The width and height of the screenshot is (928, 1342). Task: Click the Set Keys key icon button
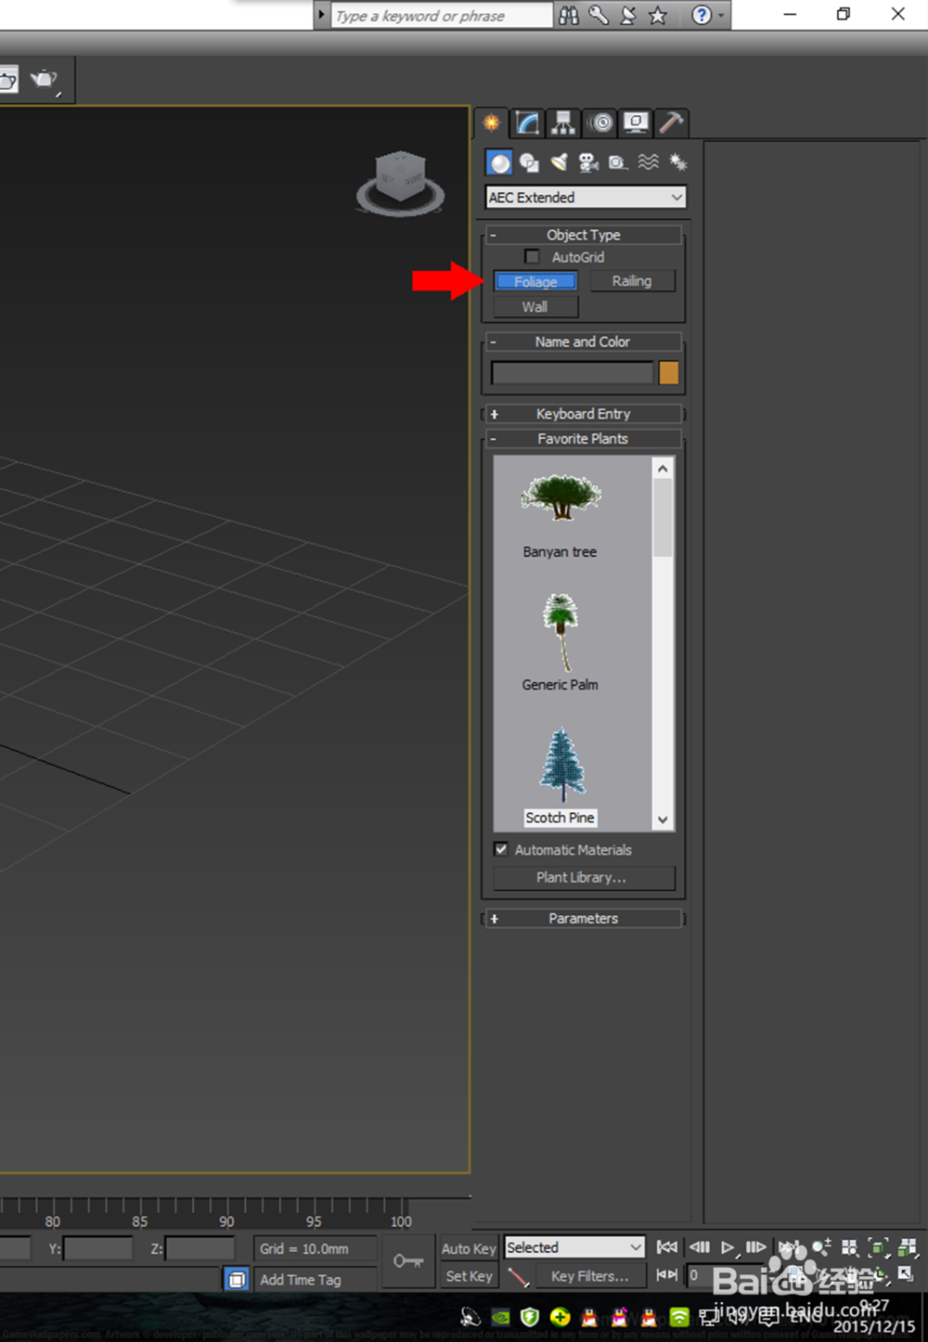tap(408, 1261)
